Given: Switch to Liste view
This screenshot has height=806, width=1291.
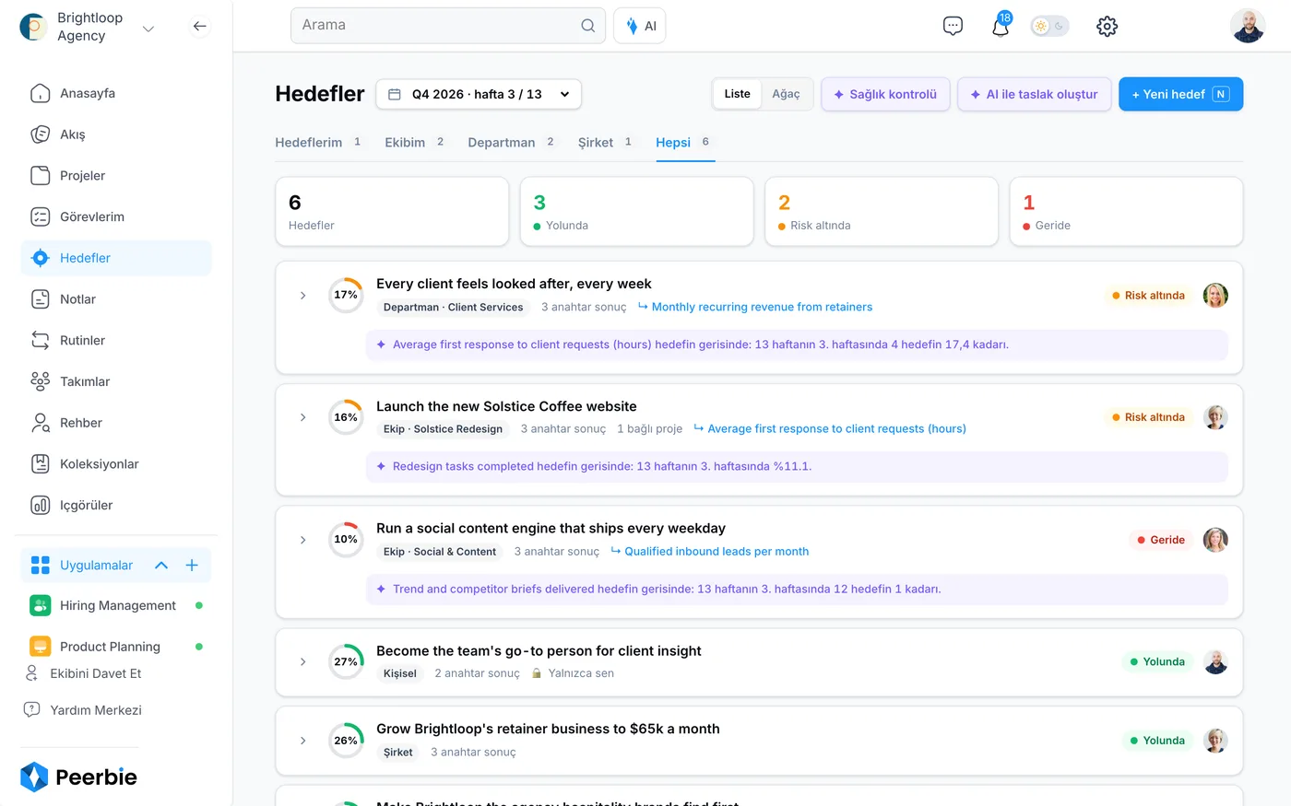Looking at the screenshot, I should coord(737,94).
